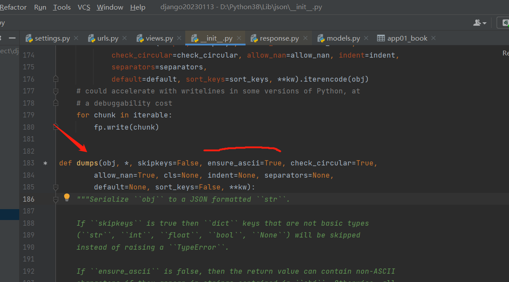Click separators=None on line 184
509x282 pixels.
(x=297, y=175)
